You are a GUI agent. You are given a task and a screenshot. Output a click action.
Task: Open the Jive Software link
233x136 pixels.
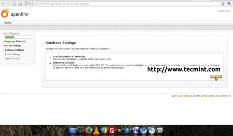tap(186, 96)
